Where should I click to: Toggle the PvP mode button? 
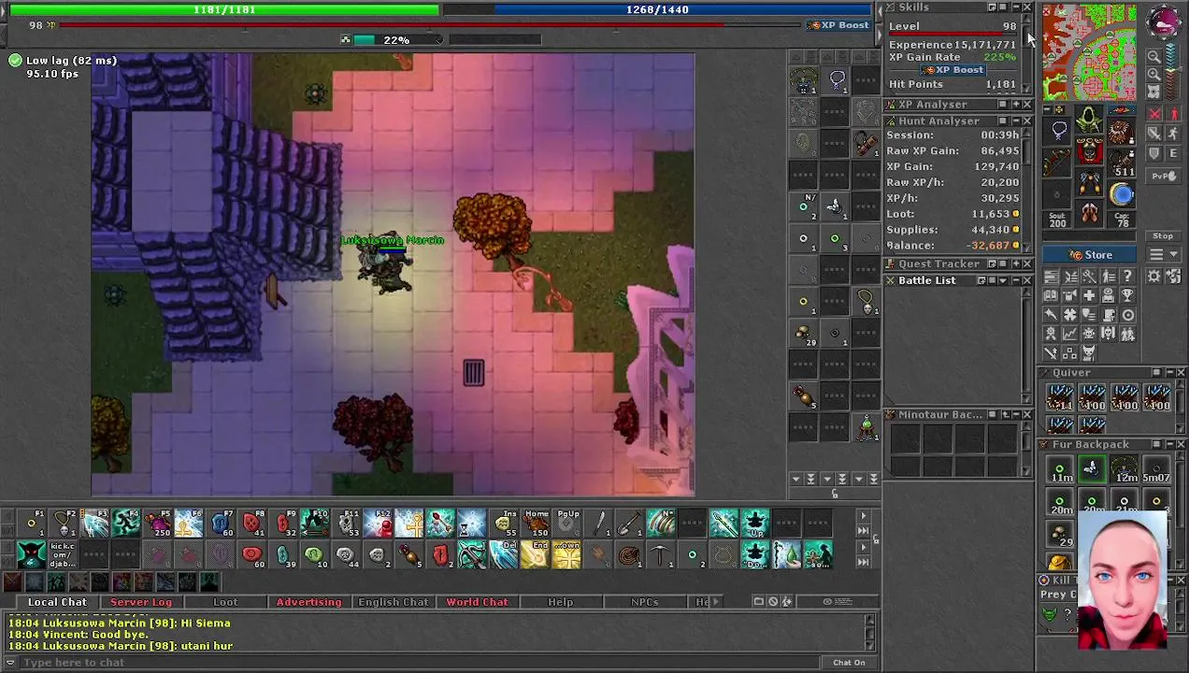1164,176
